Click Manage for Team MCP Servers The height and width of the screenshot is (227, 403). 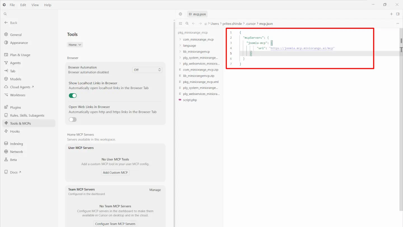click(x=155, y=190)
